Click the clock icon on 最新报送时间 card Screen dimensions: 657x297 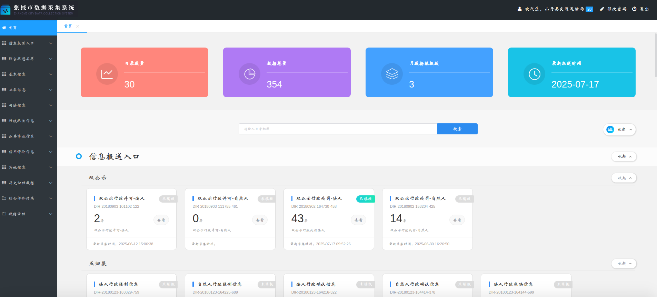point(534,74)
